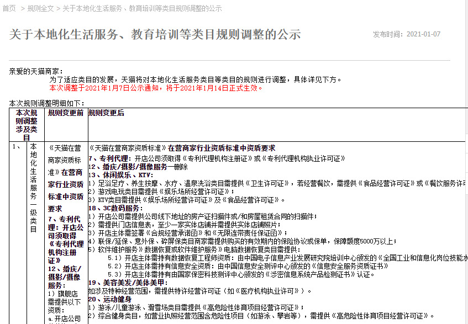Click the line about 《合规经营承诺函》 signing
This screenshot has height=324, width=468.
(188, 233)
